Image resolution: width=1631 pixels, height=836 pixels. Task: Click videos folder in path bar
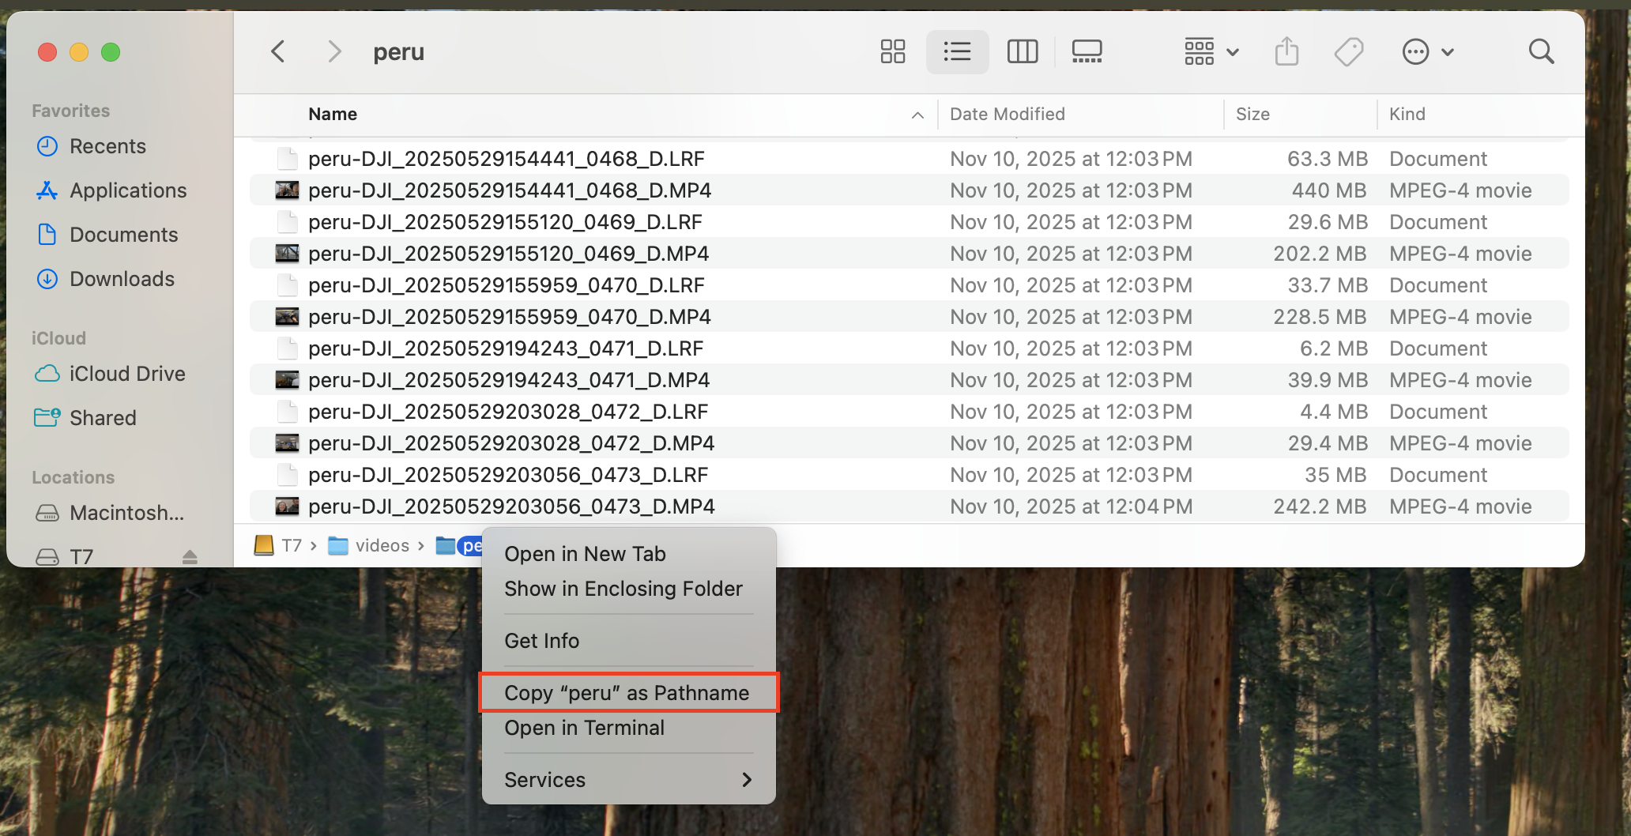click(369, 545)
